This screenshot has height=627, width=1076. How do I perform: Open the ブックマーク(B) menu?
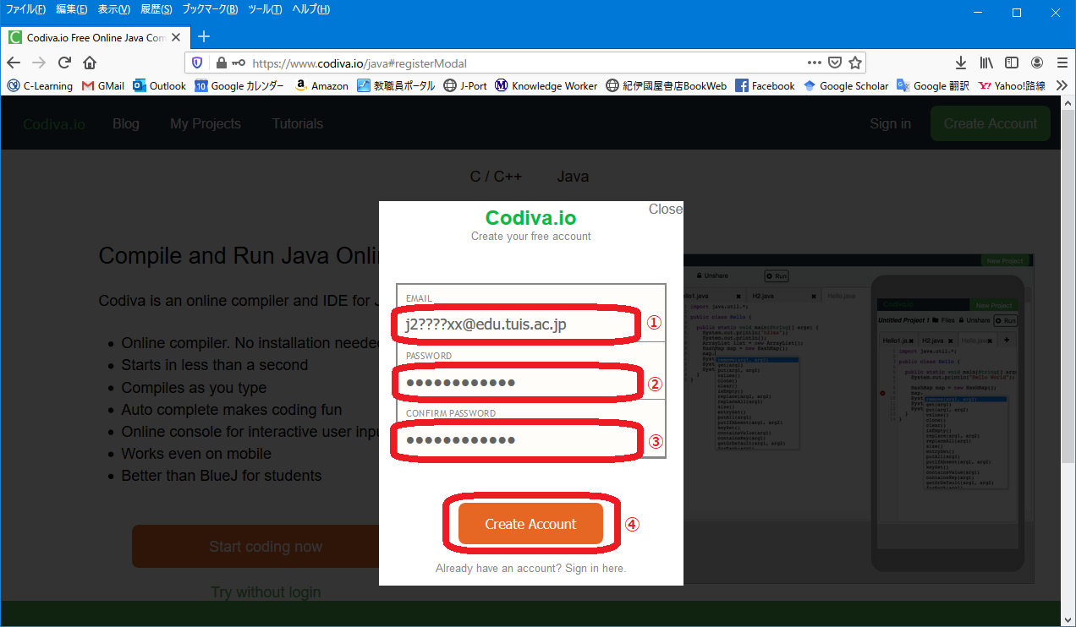coord(211,9)
